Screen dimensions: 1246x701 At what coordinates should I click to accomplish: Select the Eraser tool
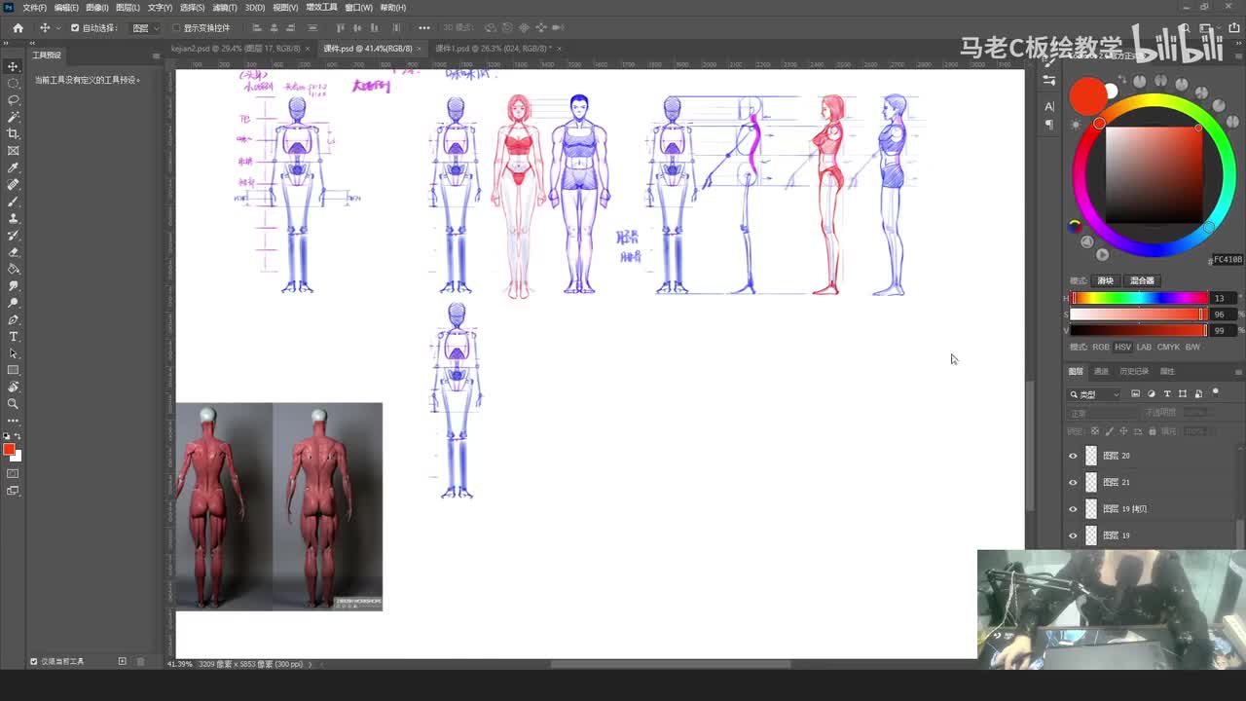coord(13,252)
